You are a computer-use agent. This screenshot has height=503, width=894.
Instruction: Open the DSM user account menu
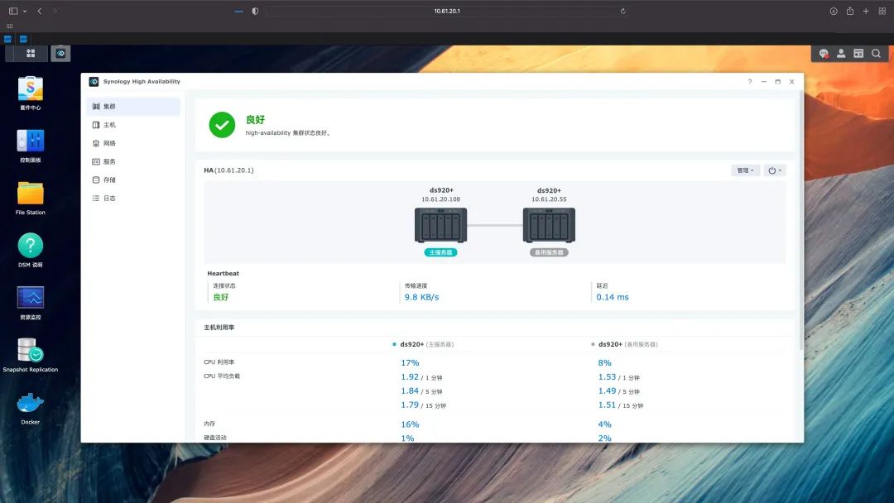tap(841, 54)
